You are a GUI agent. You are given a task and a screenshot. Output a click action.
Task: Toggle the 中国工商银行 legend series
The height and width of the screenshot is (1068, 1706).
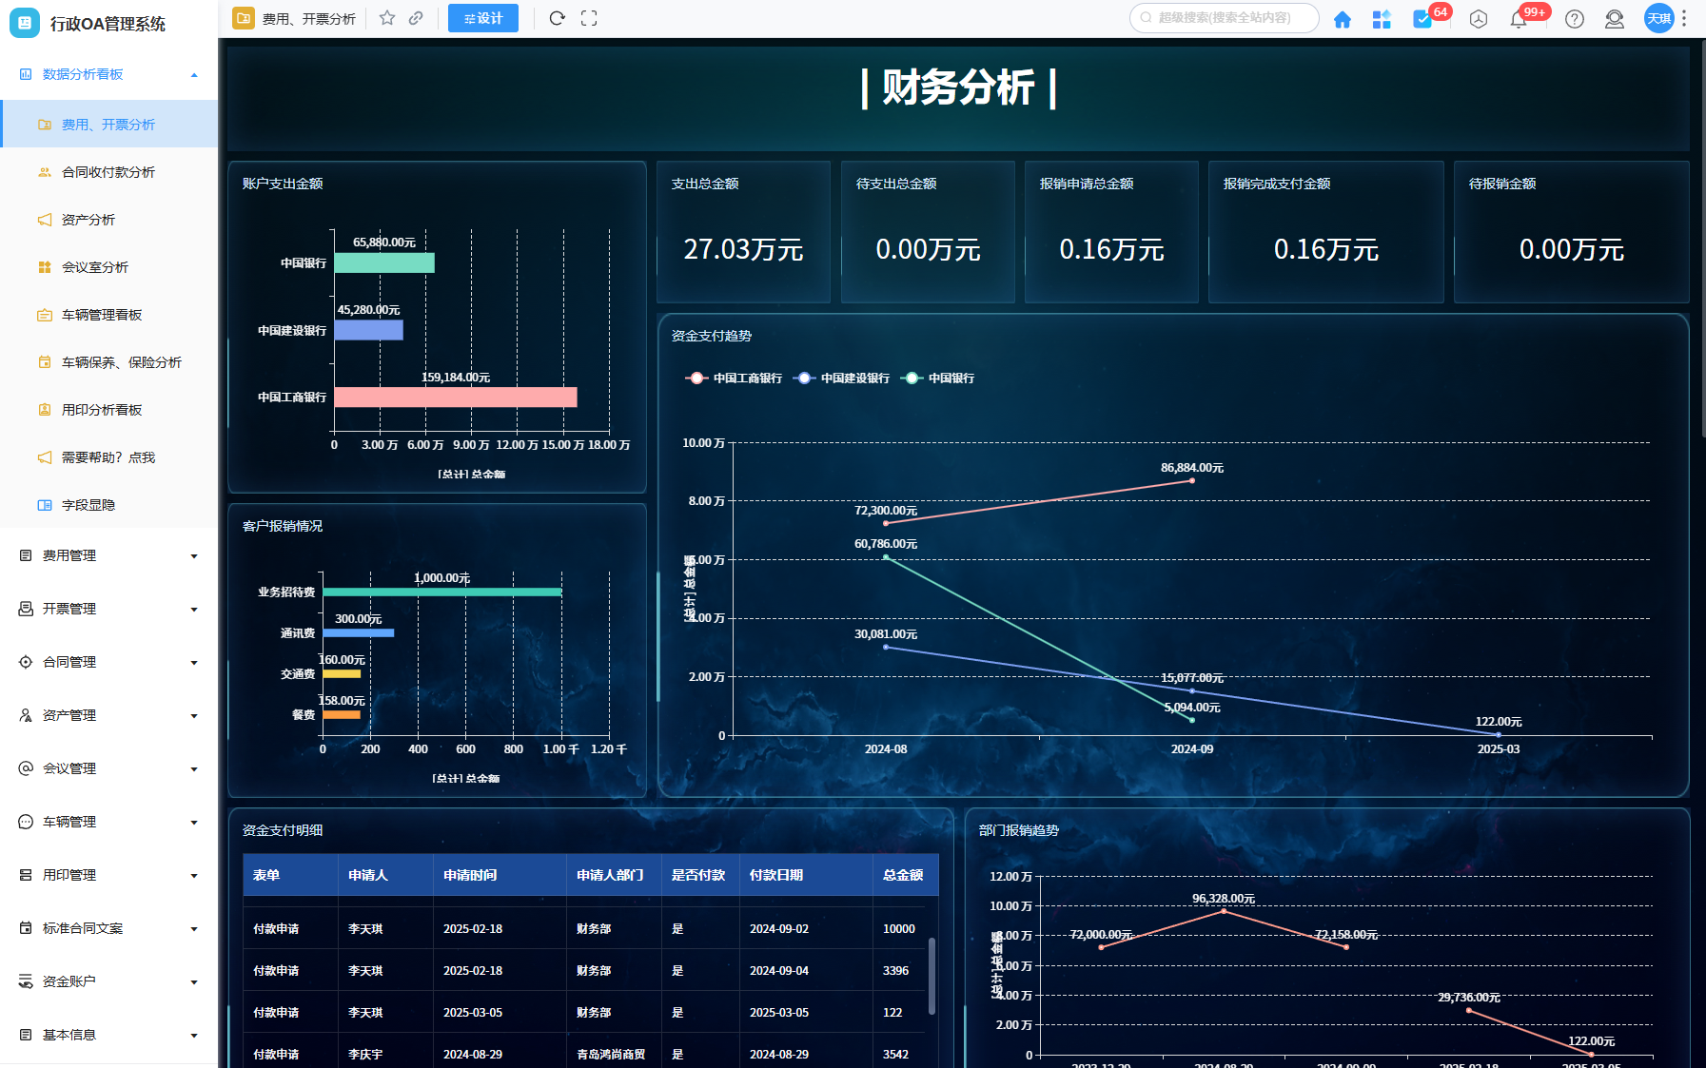[x=734, y=379]
